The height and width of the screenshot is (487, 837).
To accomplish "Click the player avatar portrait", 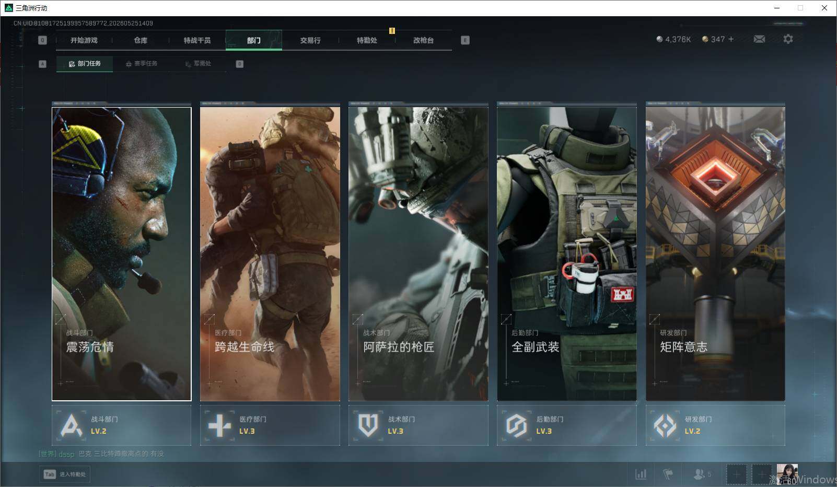I will point(787,474).
